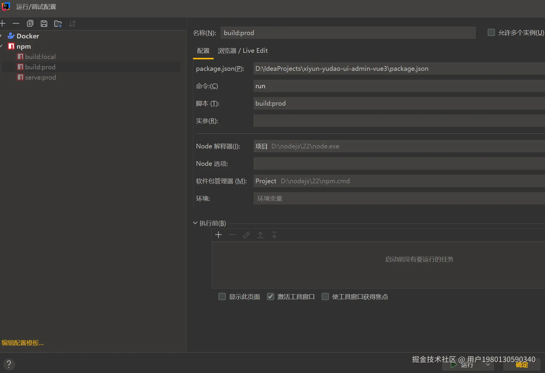Click the 实参 input field

click(399, 121)
